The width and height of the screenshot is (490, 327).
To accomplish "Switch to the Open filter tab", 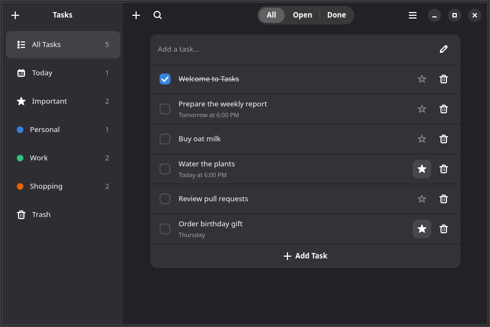I will (x=302, y=15).
